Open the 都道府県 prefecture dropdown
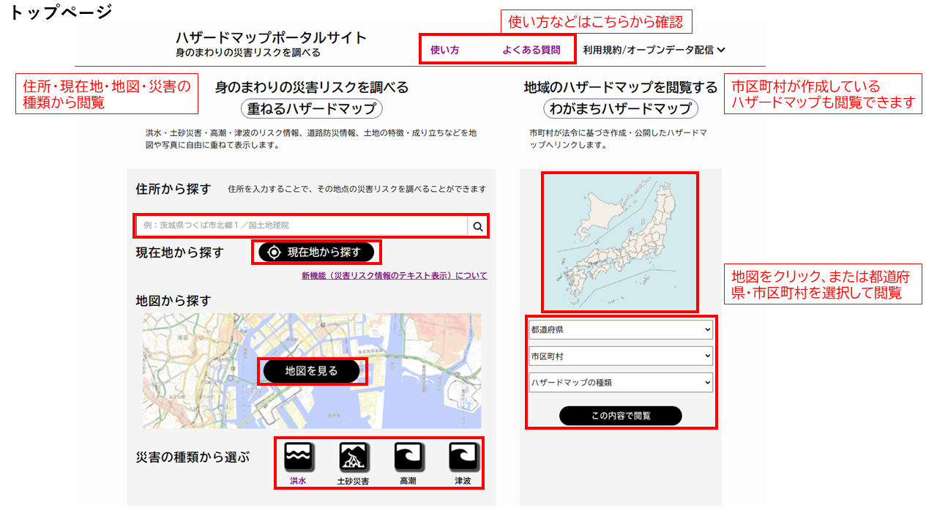The height and width of the screenshot is (527, 937). click(x=620, y=329)
